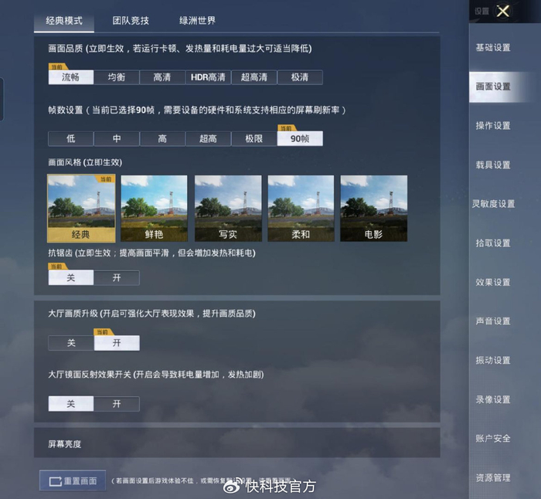541x499 pixels.
Task: Set frame rate to 90帧
Action: coord(300,138)
